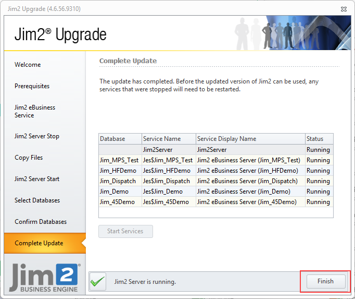The width and height of the screenshot is (355, 299).
Task: Click the Service Display Name column header
Action: point(250,139)
